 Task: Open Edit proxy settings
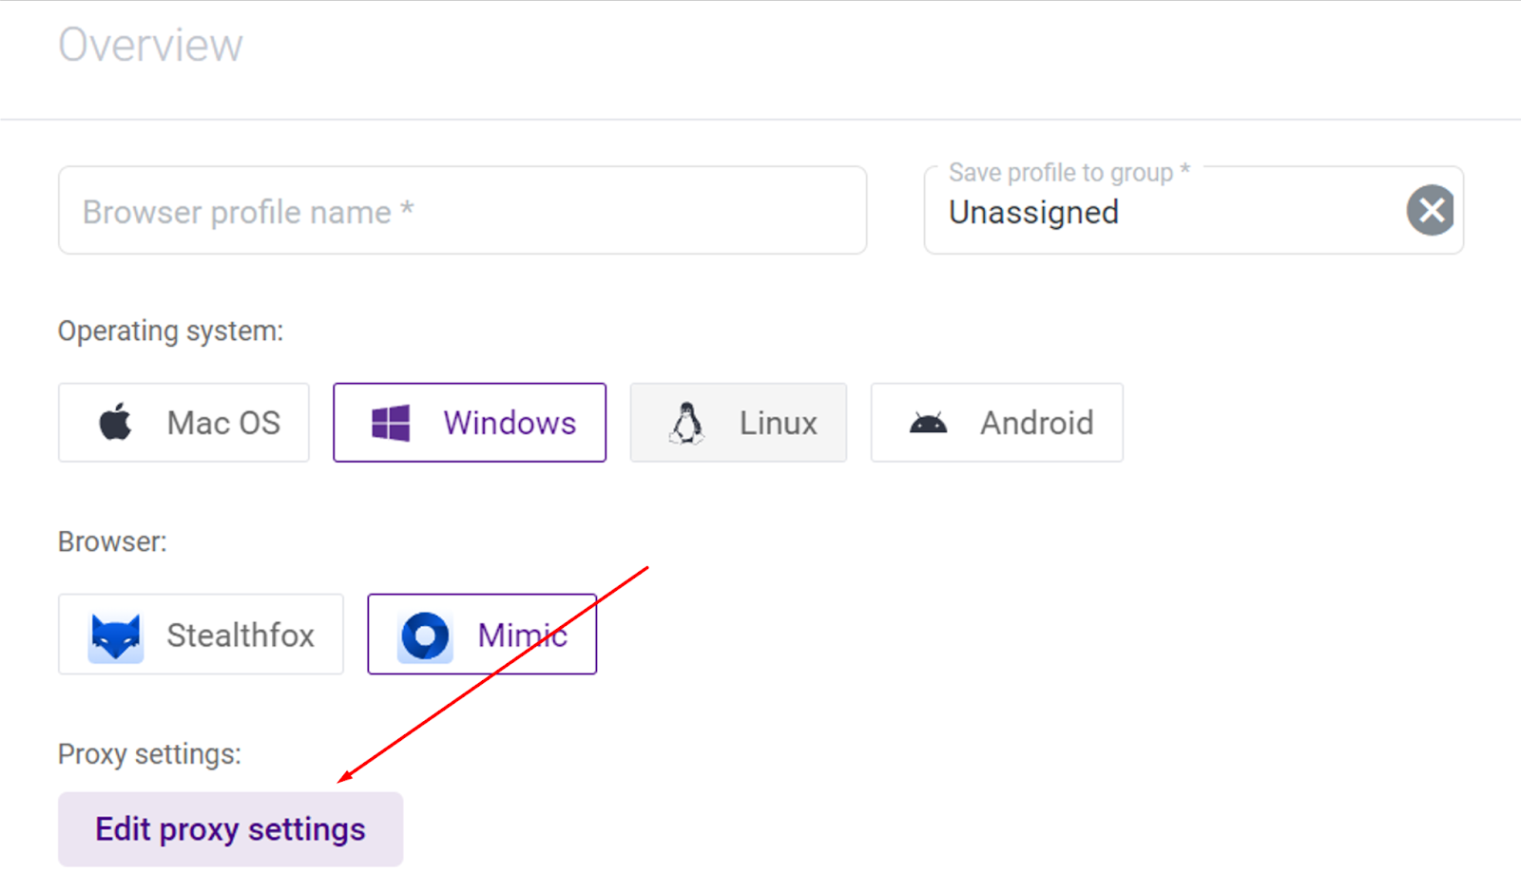(x=230, y=829)
